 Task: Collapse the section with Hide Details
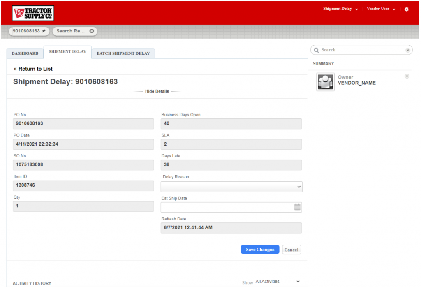click(157, 91)
